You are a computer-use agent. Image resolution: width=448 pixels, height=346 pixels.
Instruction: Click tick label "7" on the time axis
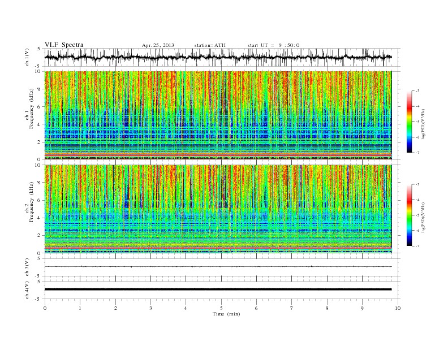292,308
